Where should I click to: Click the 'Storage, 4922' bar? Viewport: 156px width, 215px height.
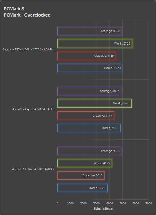(x=90, y=31)
